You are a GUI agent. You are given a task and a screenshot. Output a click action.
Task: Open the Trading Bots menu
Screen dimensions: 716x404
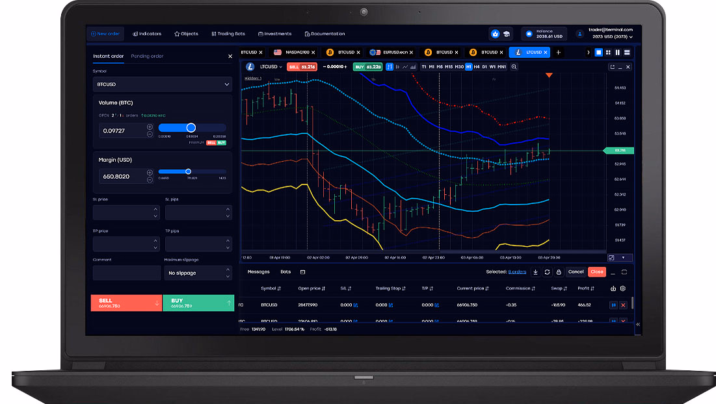click(x=228, y=34)
